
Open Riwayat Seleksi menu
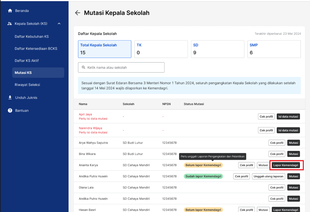[x=27, y=85]
